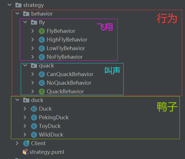Expand the LowFlyBehavior class node
The width and height of the screenshot is (185, 159).
[x=33, y=48]
